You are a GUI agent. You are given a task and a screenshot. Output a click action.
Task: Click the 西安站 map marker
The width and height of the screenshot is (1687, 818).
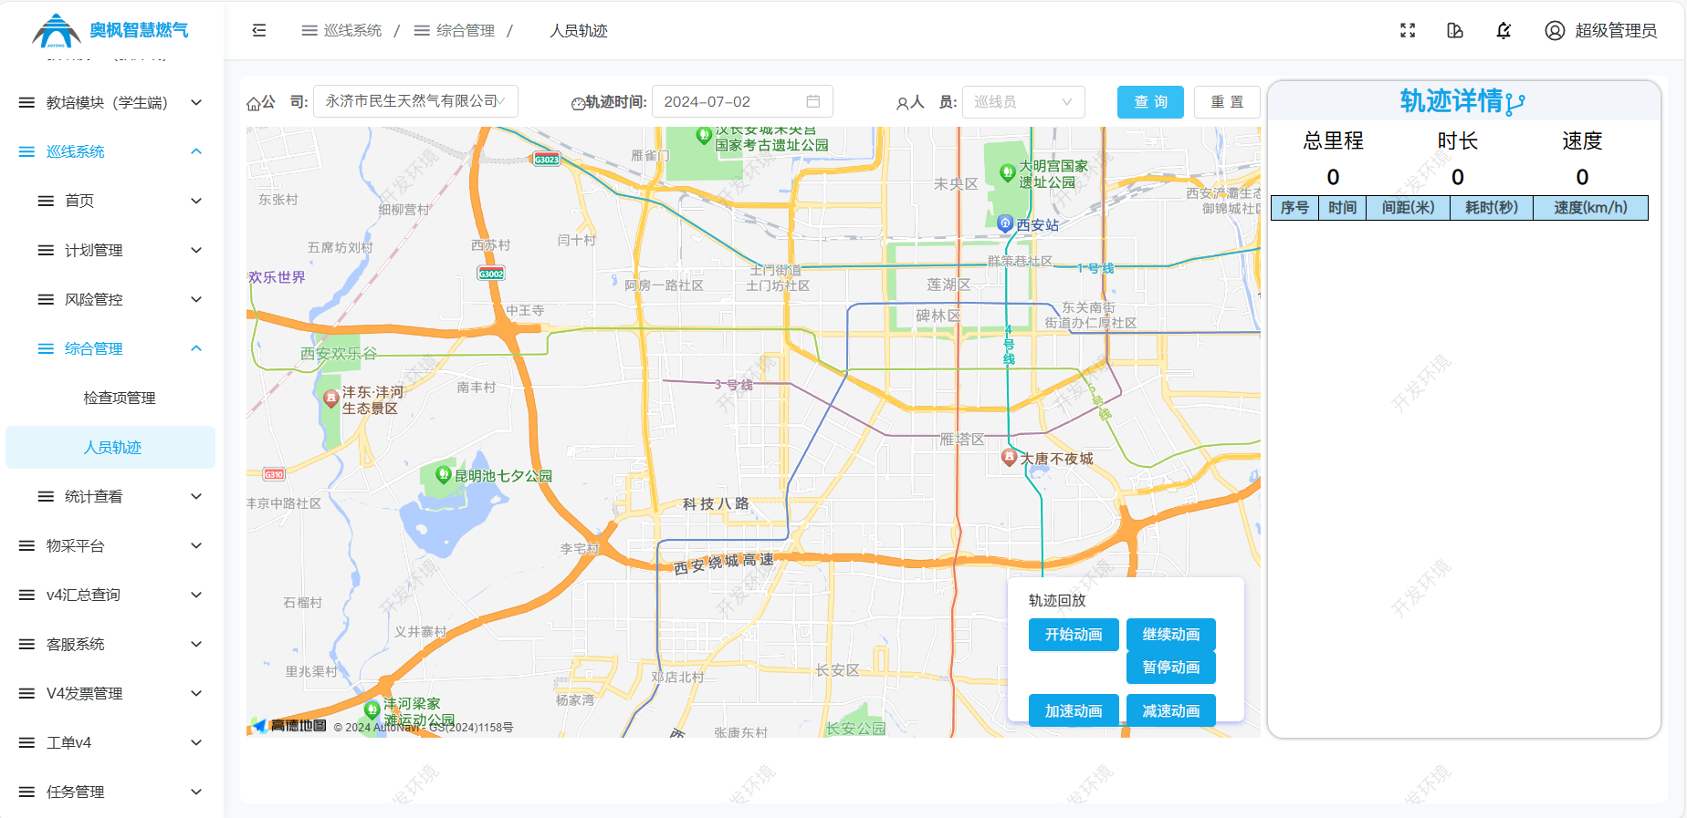pyautogui.click(x=1006, y=223)
